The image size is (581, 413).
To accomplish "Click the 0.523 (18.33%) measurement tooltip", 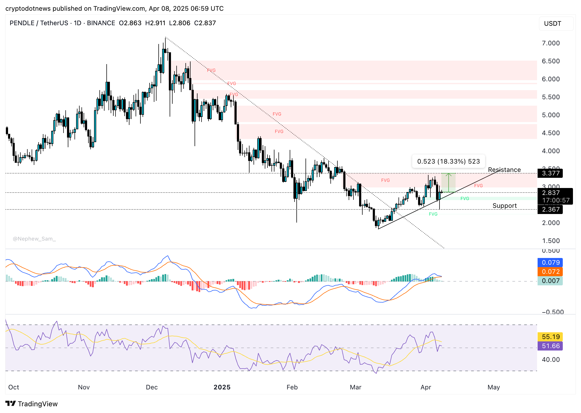I will point(448,161).
